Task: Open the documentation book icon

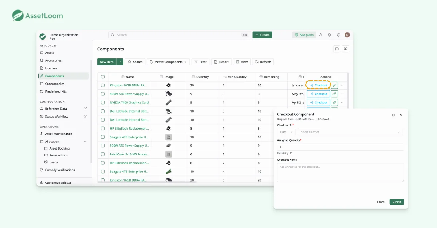Action: click(x=346, y=49)
